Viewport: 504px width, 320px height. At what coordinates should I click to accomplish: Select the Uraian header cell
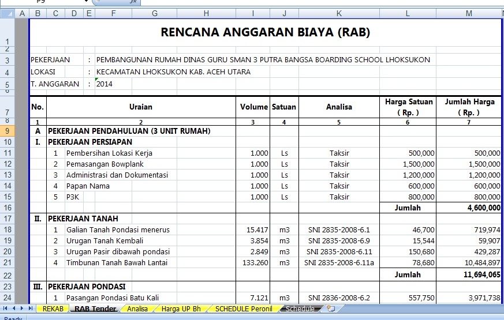click(x=141, y=107)
